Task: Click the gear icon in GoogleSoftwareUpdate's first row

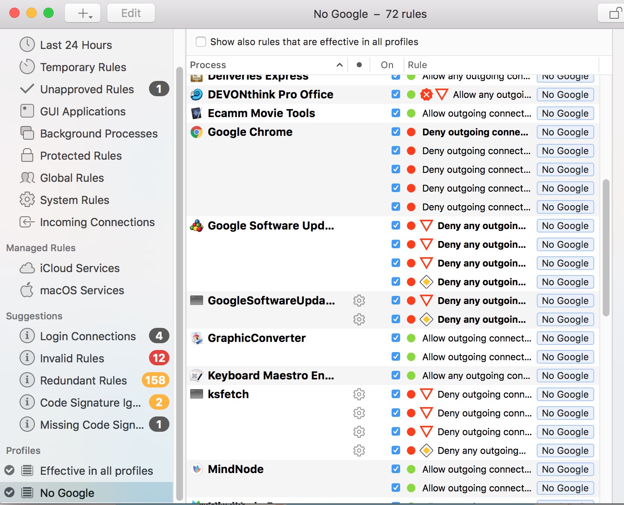Action: [359, 301]
